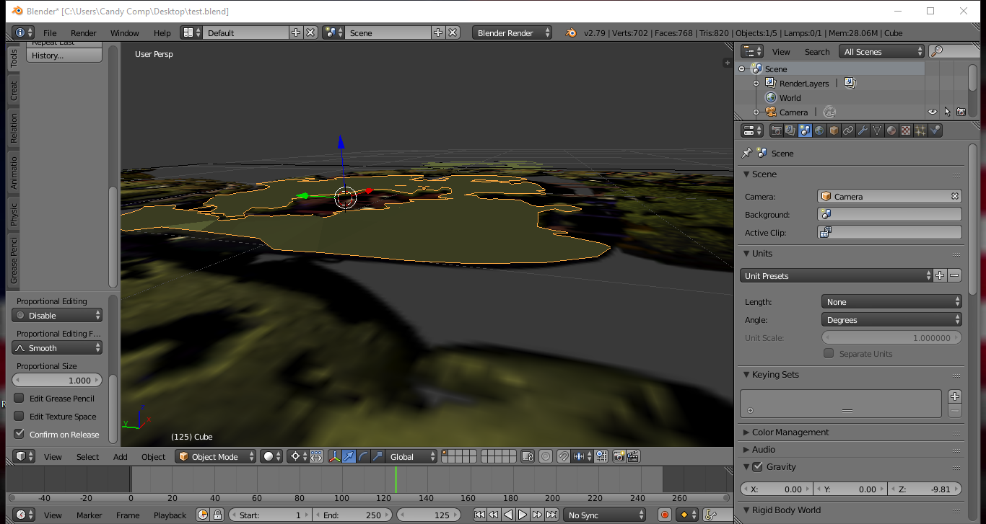Select the Scale manipulator icon
Image resolution: width=986 pixels, height=524 pixels.
(378, 456)
